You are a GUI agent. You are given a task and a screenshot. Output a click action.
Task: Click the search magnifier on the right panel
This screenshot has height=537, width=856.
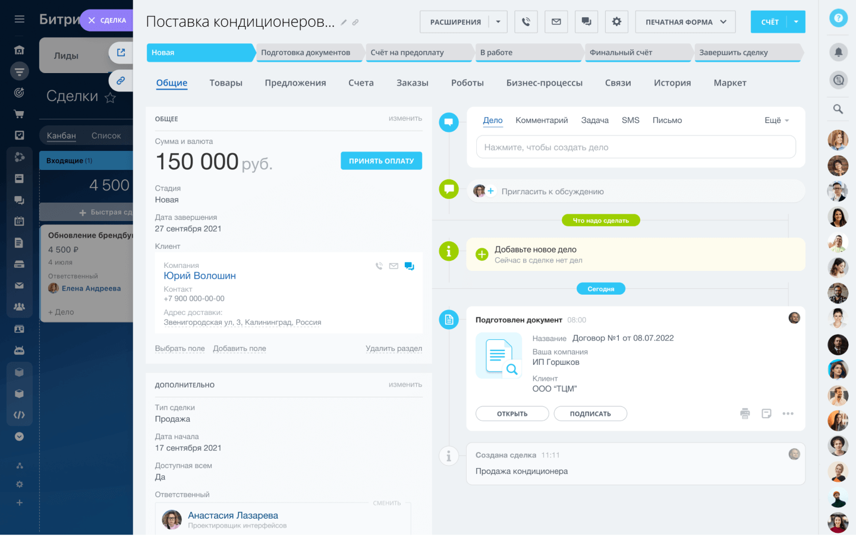click(x=838, y=109)
